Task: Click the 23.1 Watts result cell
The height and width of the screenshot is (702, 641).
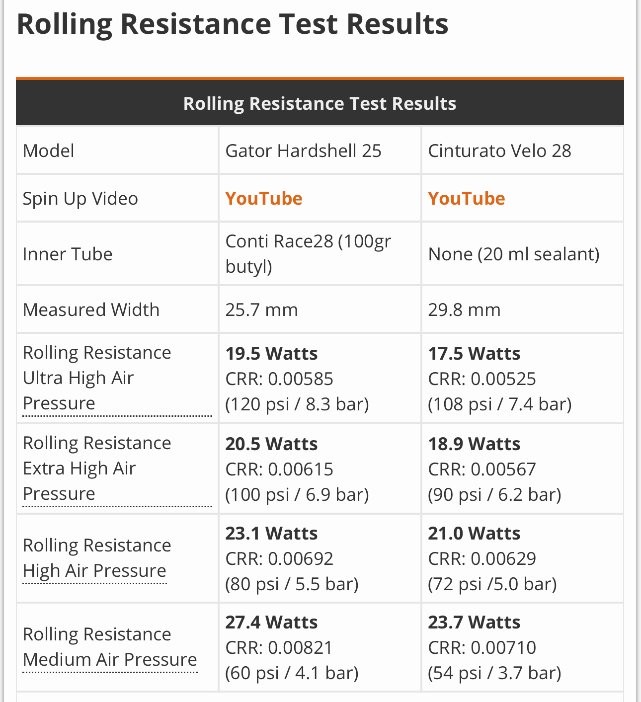Action: point(271,534)
